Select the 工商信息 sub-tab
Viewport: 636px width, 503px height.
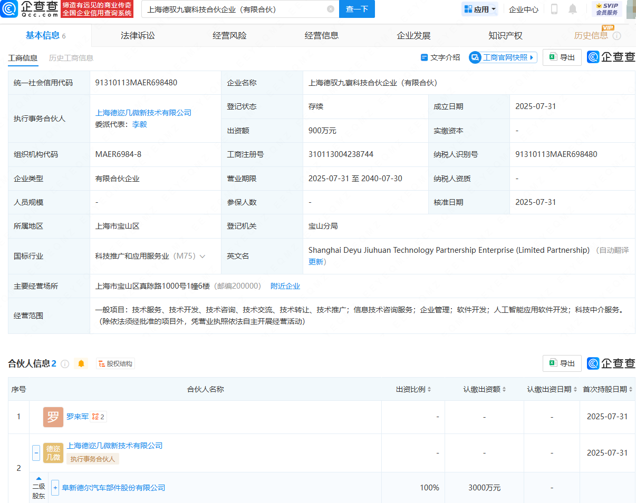(x=23, y=58)
